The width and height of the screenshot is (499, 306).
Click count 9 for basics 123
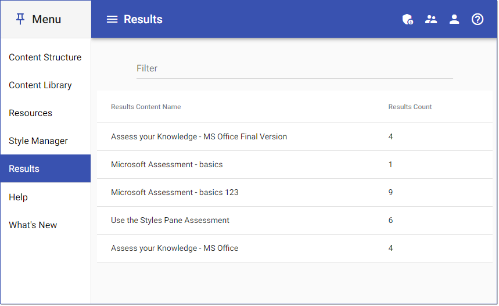[x=390, y=192]
